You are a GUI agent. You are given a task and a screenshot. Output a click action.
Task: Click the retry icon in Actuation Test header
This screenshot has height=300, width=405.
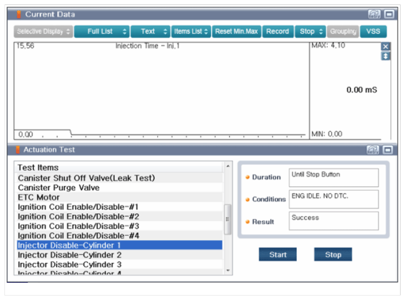[x=374, y=150]
